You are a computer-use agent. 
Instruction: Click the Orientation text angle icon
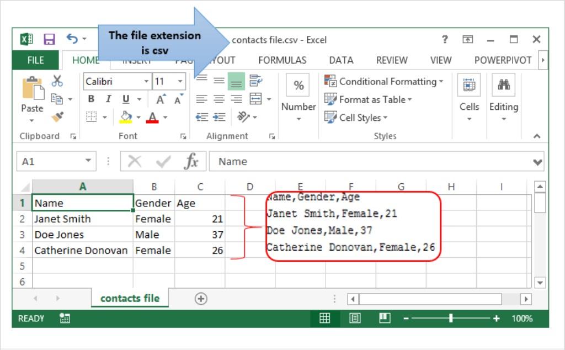tap(243, 117)
